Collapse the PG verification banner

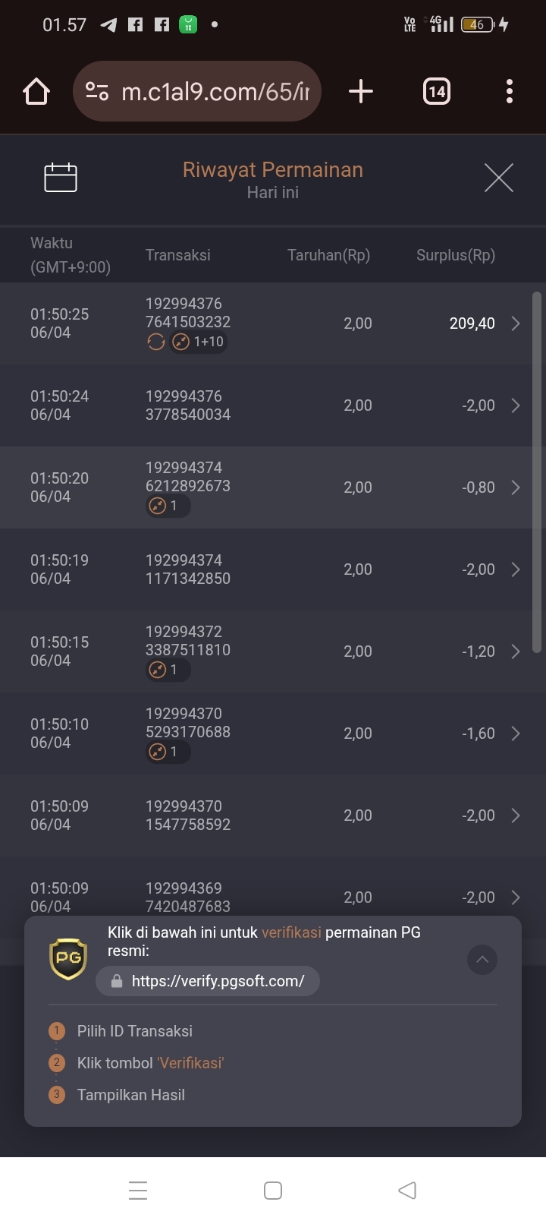coord(482,960)
